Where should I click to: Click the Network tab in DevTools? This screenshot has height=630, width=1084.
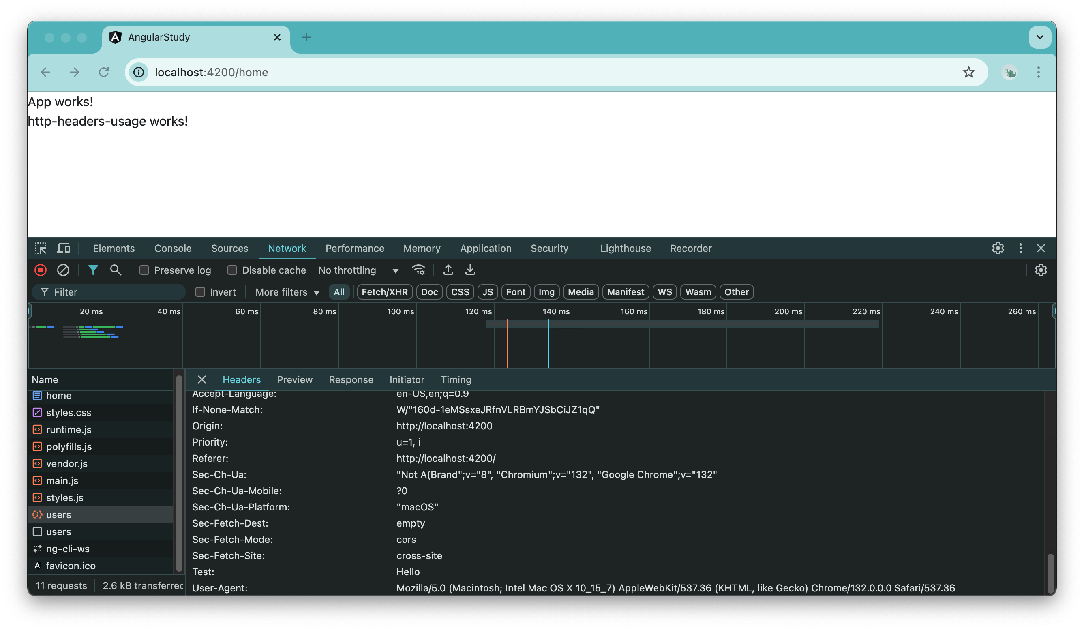(287, 247)
